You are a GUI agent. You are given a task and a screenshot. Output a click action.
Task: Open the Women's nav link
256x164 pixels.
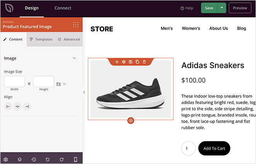pos(191,28)
